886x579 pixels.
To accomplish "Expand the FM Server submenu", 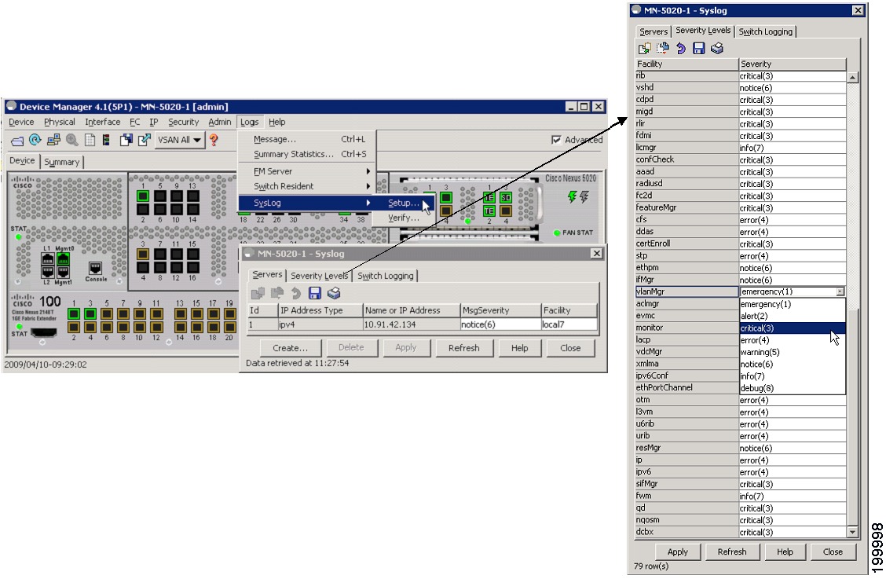I will (x=307, y=171).
